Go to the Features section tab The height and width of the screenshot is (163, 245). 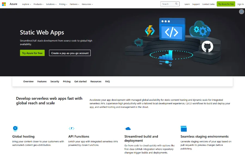pyautogui.click(x=42, y=81)
